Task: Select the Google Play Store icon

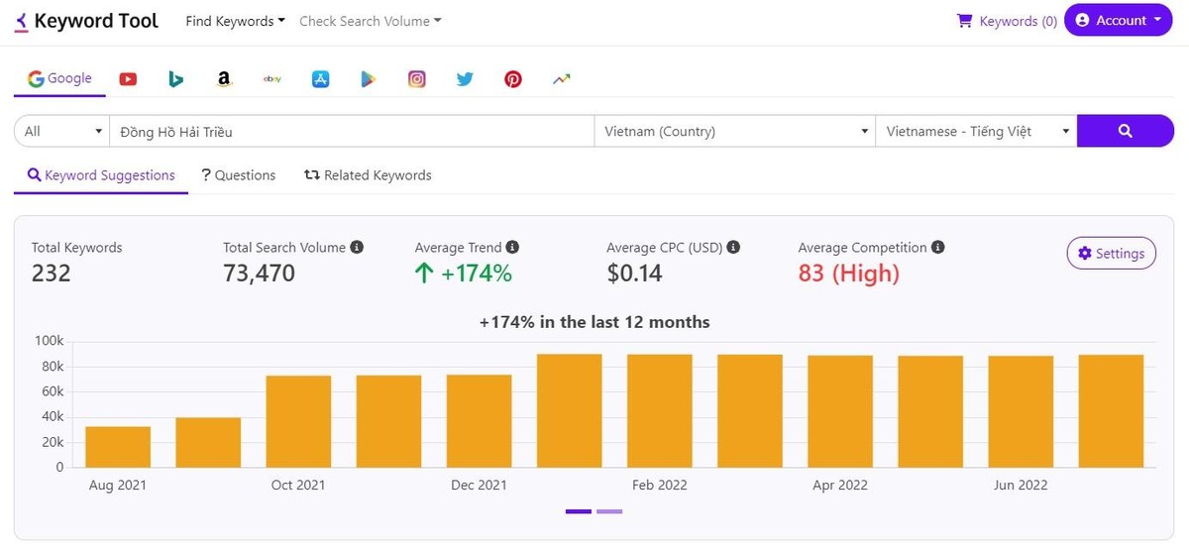Action: point(369,79)
